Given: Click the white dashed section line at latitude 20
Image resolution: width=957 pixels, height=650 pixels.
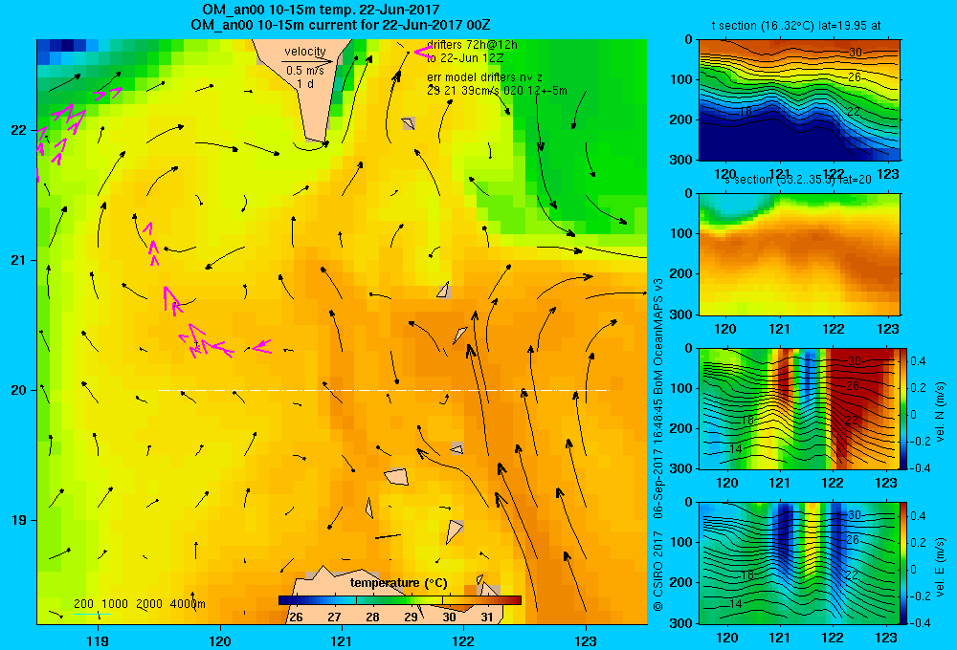Looking at the screenshot, I should [384, 390].
